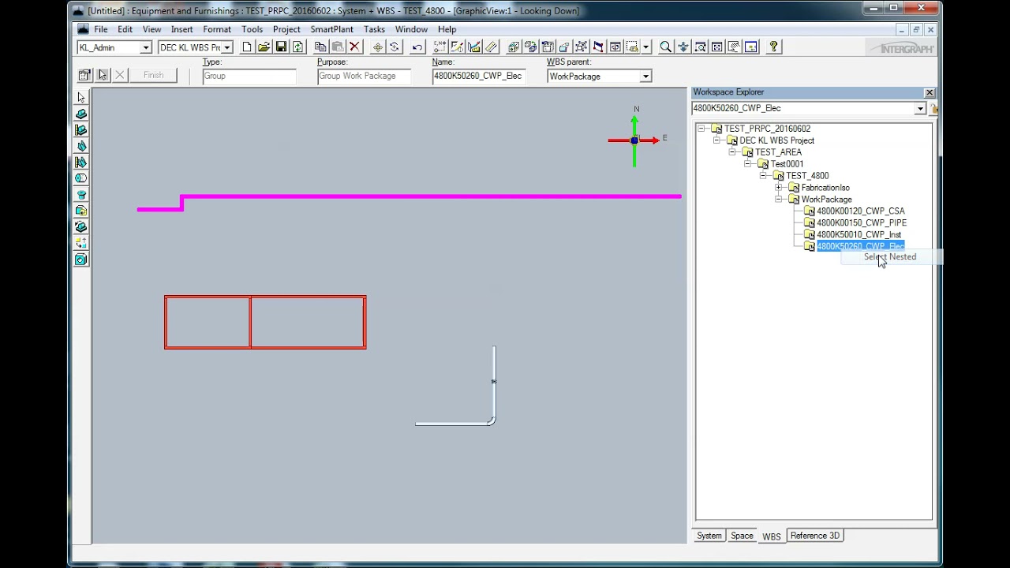Screen dimensions: 1010x568
Task: Open the fence select mode dropdown arrow
Action: (645, 47)
